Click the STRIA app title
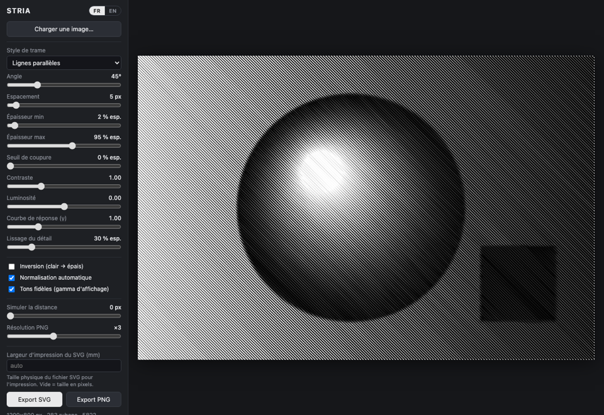Viewport: 604px width, 415px height. (x=18, y=11)
